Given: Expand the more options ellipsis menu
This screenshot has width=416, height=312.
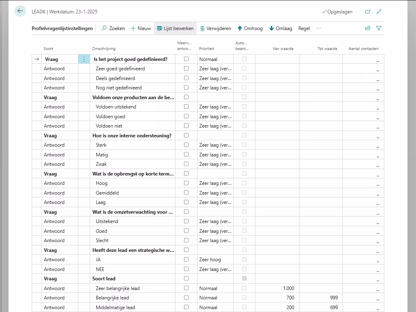Looking at the screenshot, I should 318,28.
